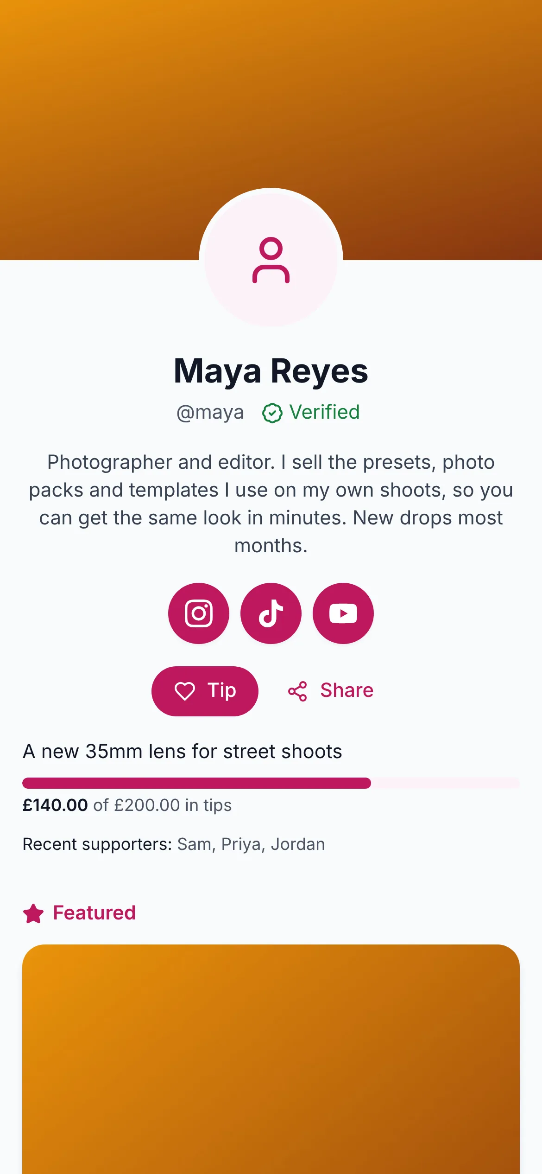Open the YouTube channel icon

point(343,613)
